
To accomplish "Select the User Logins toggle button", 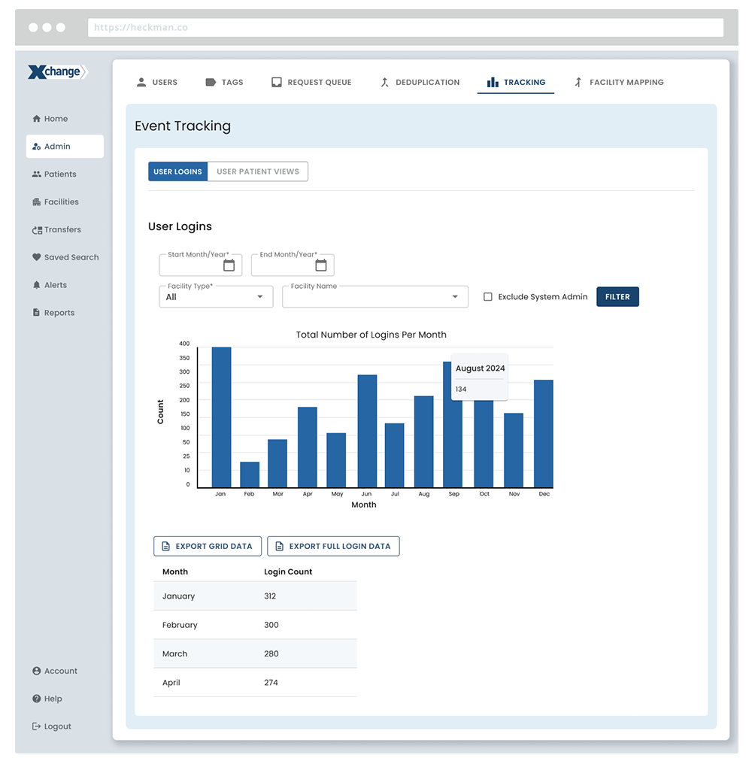I will point(177,171).
